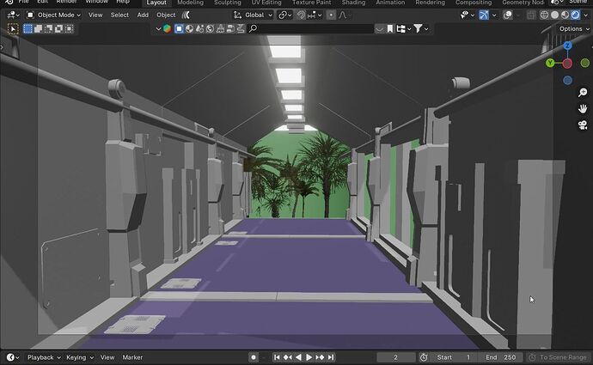This screenshot has width=593, height=365.
Task: Expand the Options dropdown
Action: [574, 28]
